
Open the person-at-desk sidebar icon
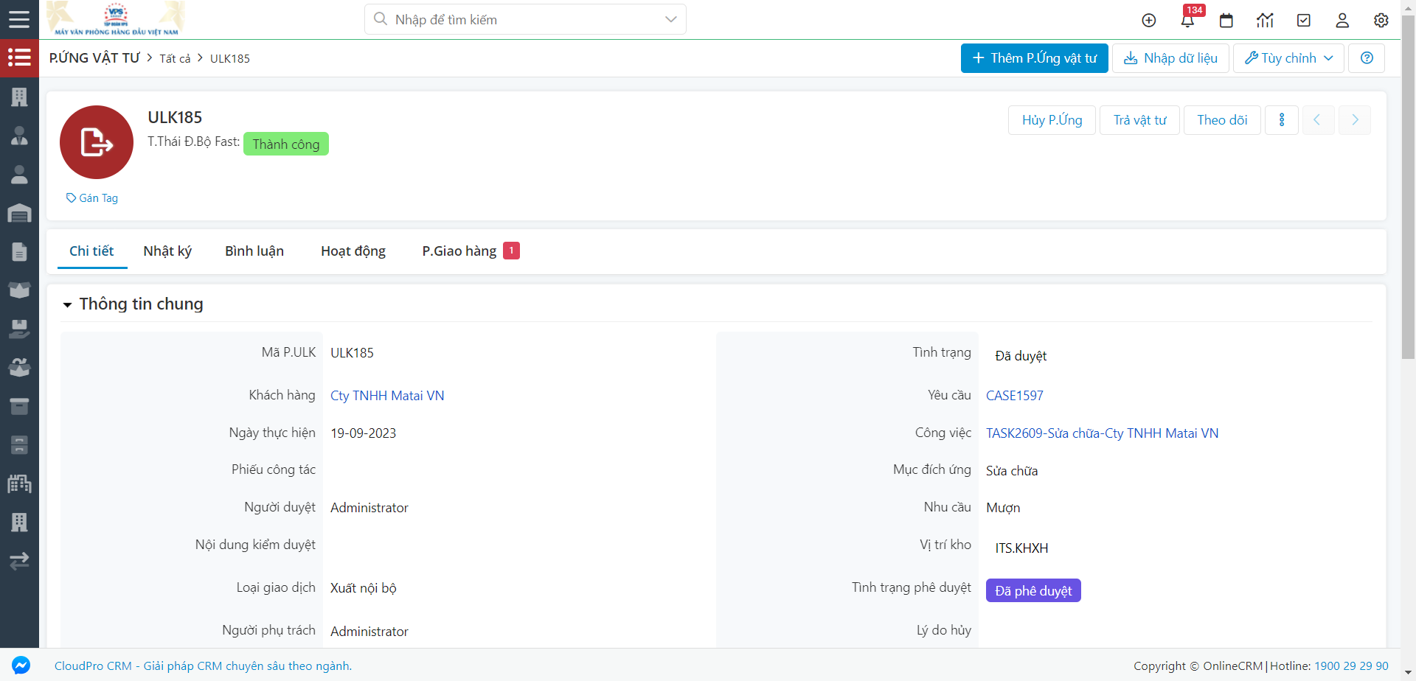tap(19, 136)
